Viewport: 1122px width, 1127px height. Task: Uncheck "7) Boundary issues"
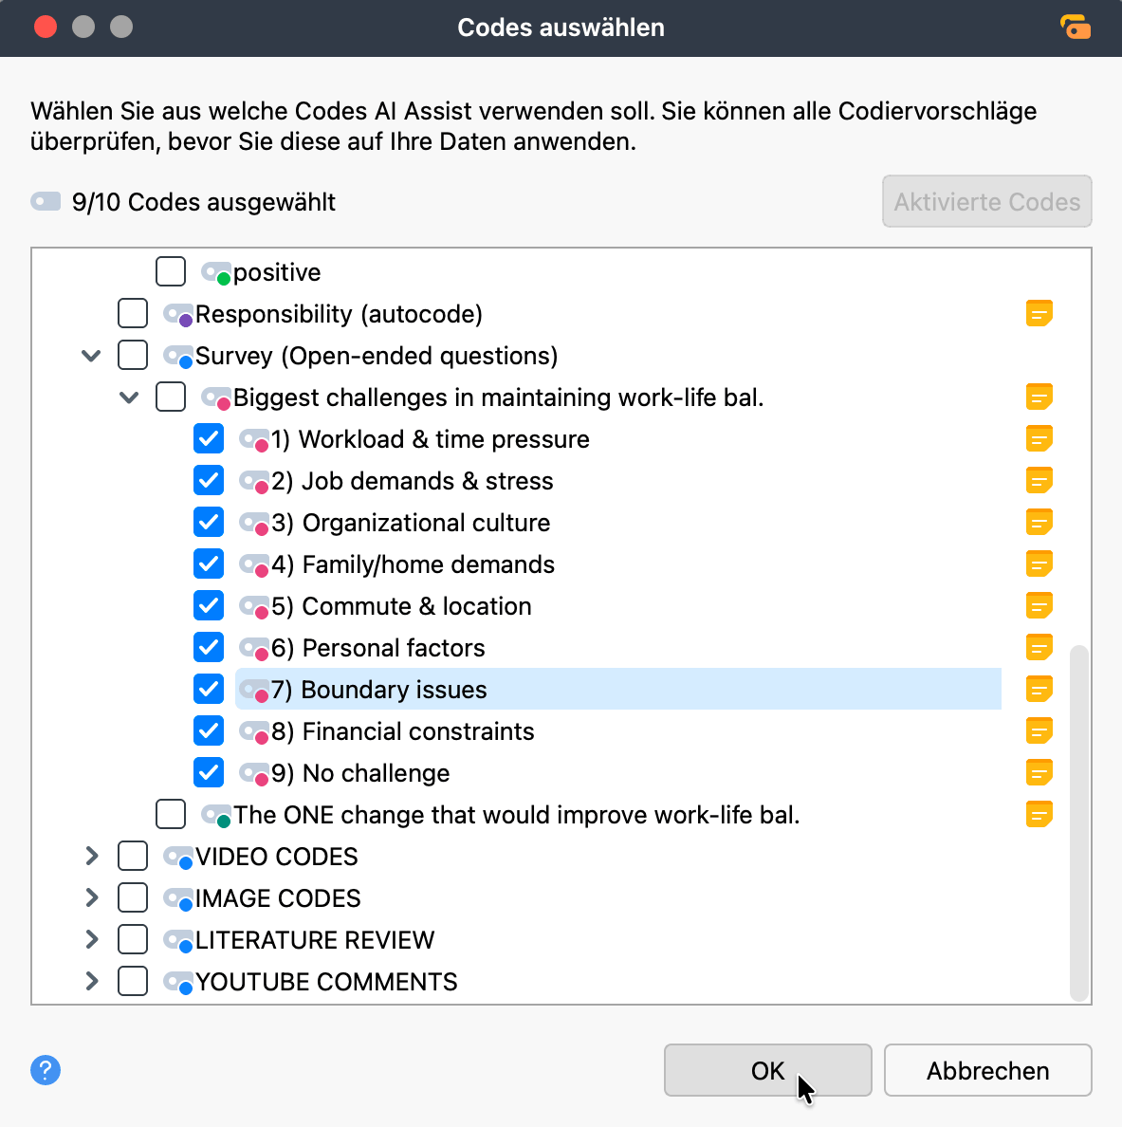[208, 689]
